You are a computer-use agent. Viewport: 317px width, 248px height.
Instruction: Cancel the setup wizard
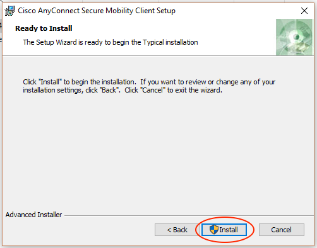point(282,230)
